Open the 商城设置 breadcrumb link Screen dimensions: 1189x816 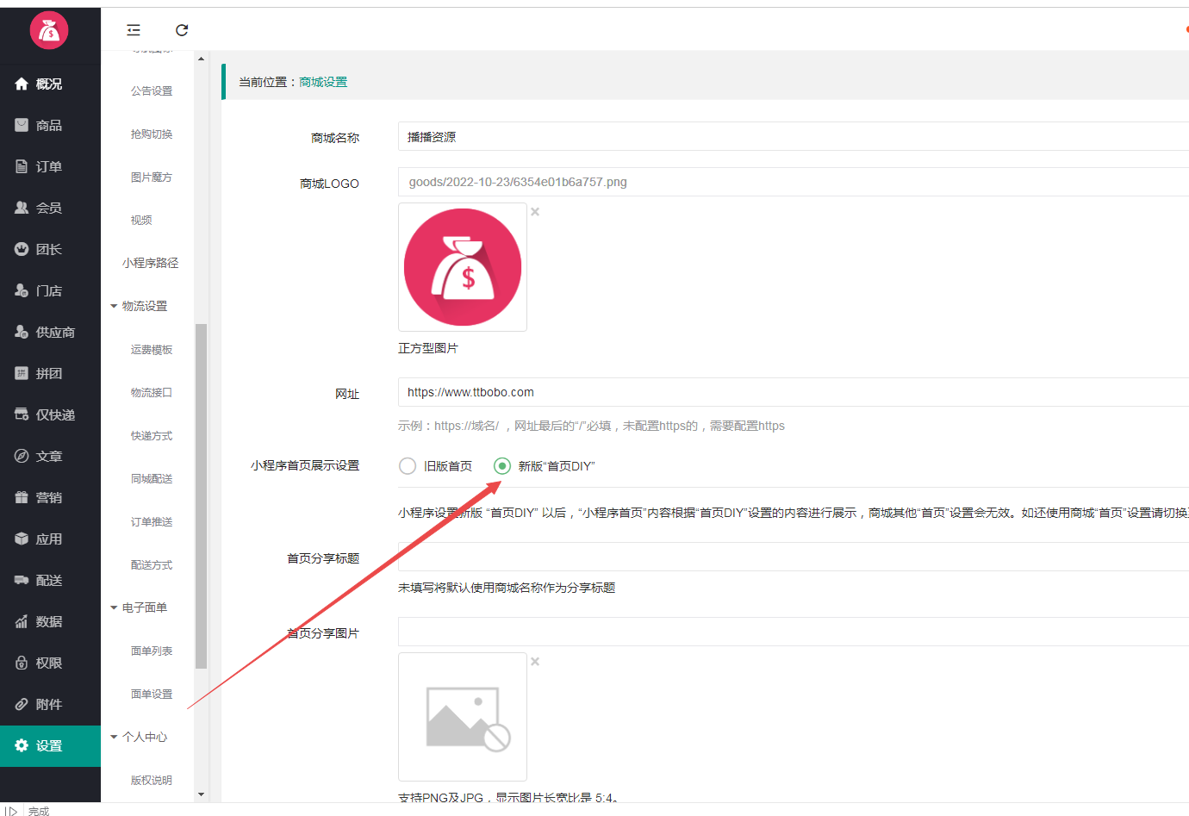(322, 81)
